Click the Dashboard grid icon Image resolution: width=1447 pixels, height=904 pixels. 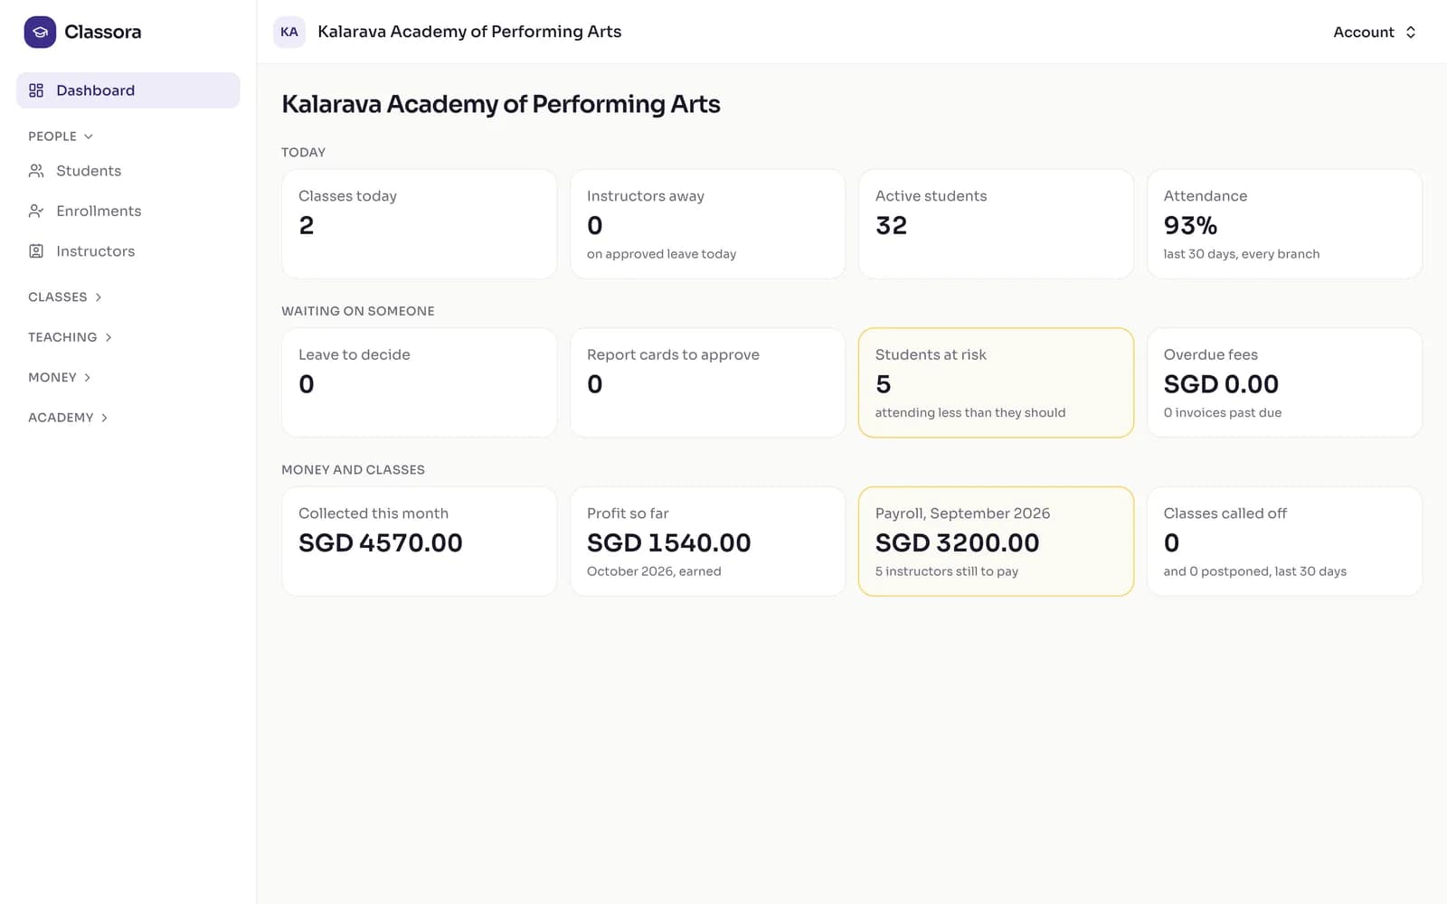(36, 90)
